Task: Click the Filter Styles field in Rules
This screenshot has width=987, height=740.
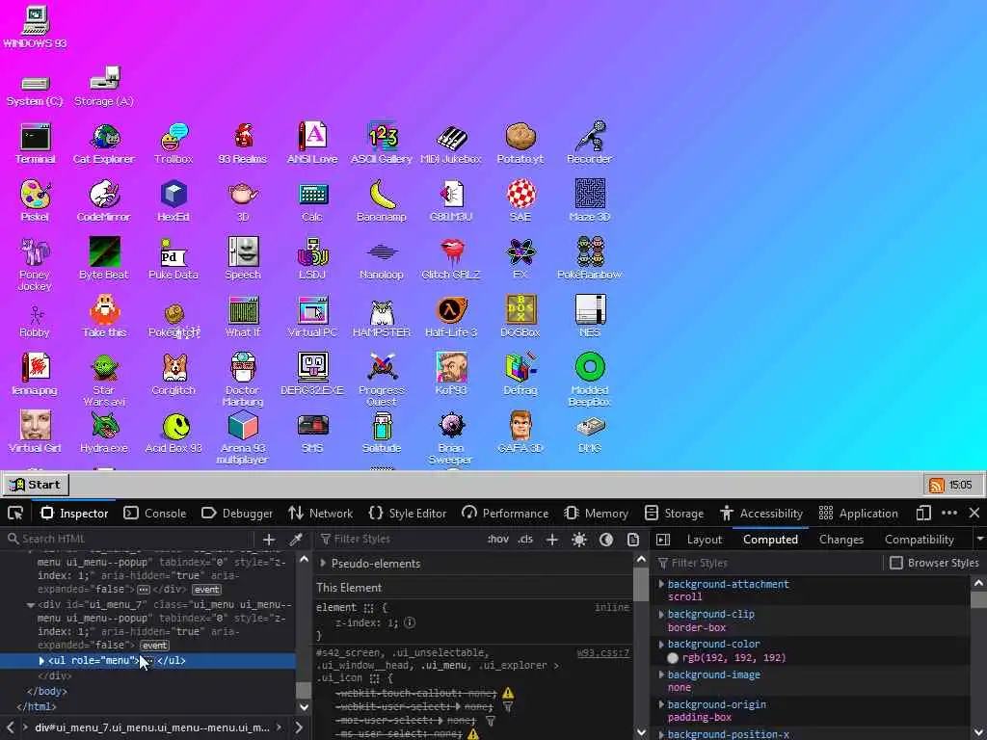Action: click(400, 540)
